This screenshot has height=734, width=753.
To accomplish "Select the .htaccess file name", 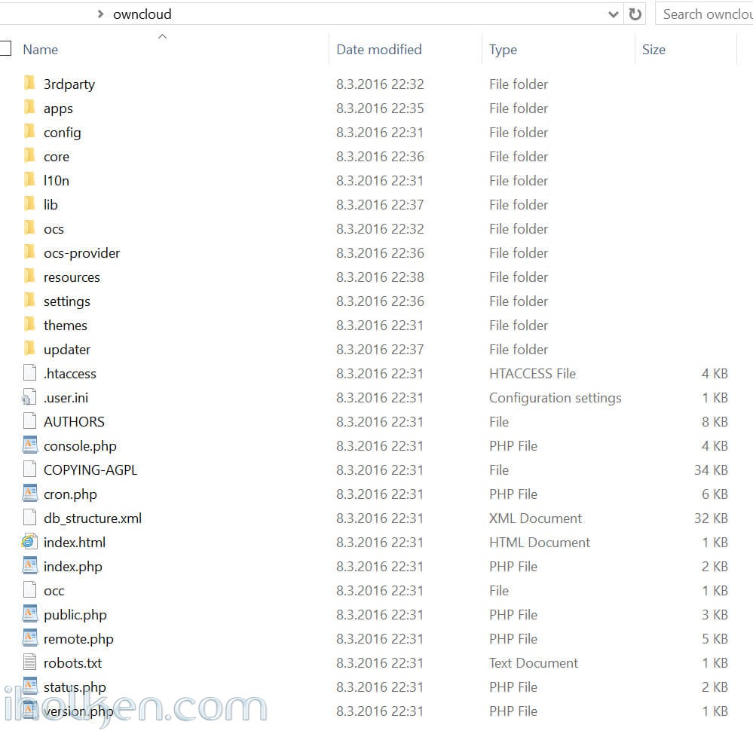I will point(69,374).
